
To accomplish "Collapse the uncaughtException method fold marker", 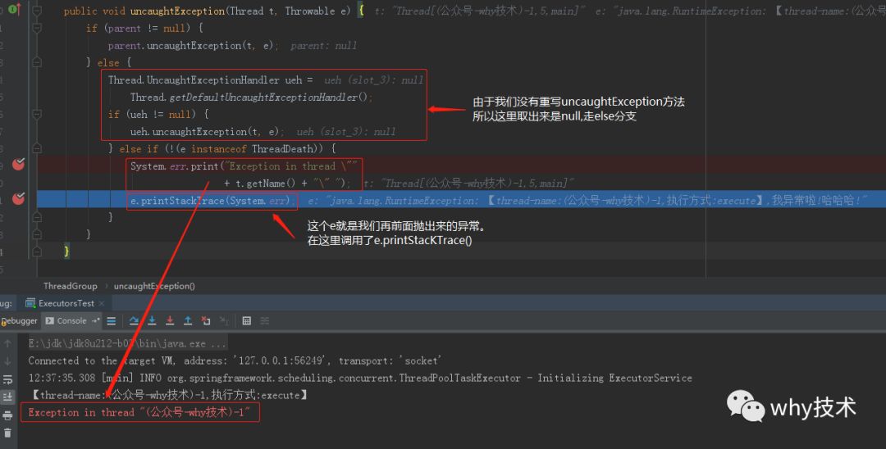I will pos(37,11).
